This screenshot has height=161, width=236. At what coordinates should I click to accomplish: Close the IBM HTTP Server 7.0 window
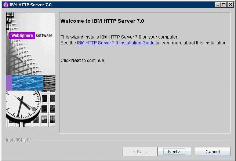(230, 5)
